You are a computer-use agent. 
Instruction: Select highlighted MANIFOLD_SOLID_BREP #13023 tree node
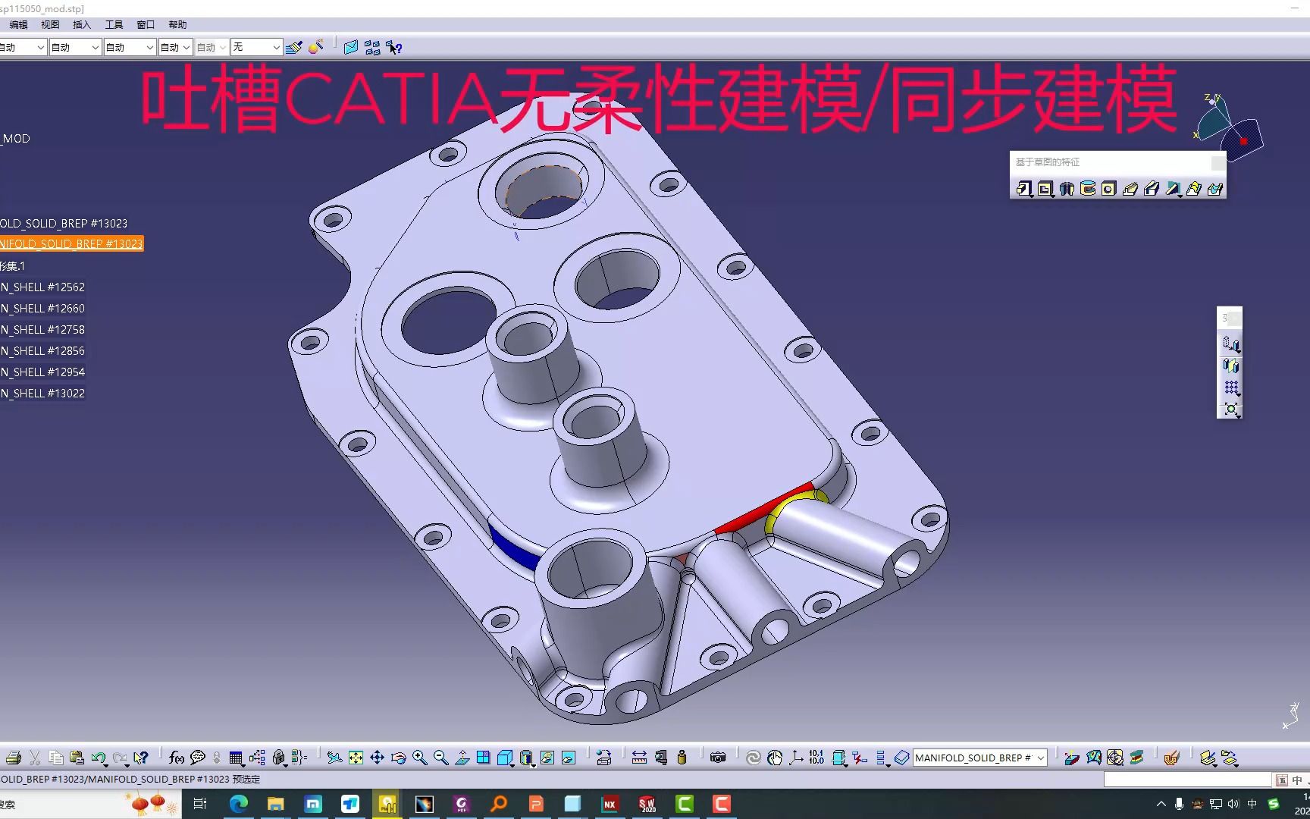71,244
